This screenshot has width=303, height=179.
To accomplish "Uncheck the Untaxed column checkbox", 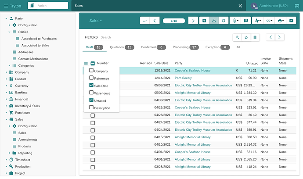I will click(91, 100).
